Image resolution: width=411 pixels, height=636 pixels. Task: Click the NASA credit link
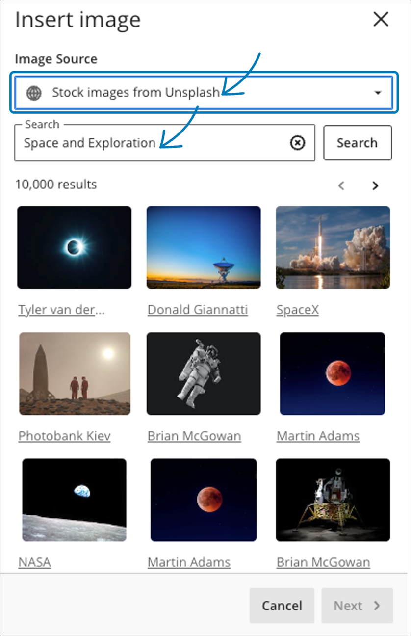(34, 562)
